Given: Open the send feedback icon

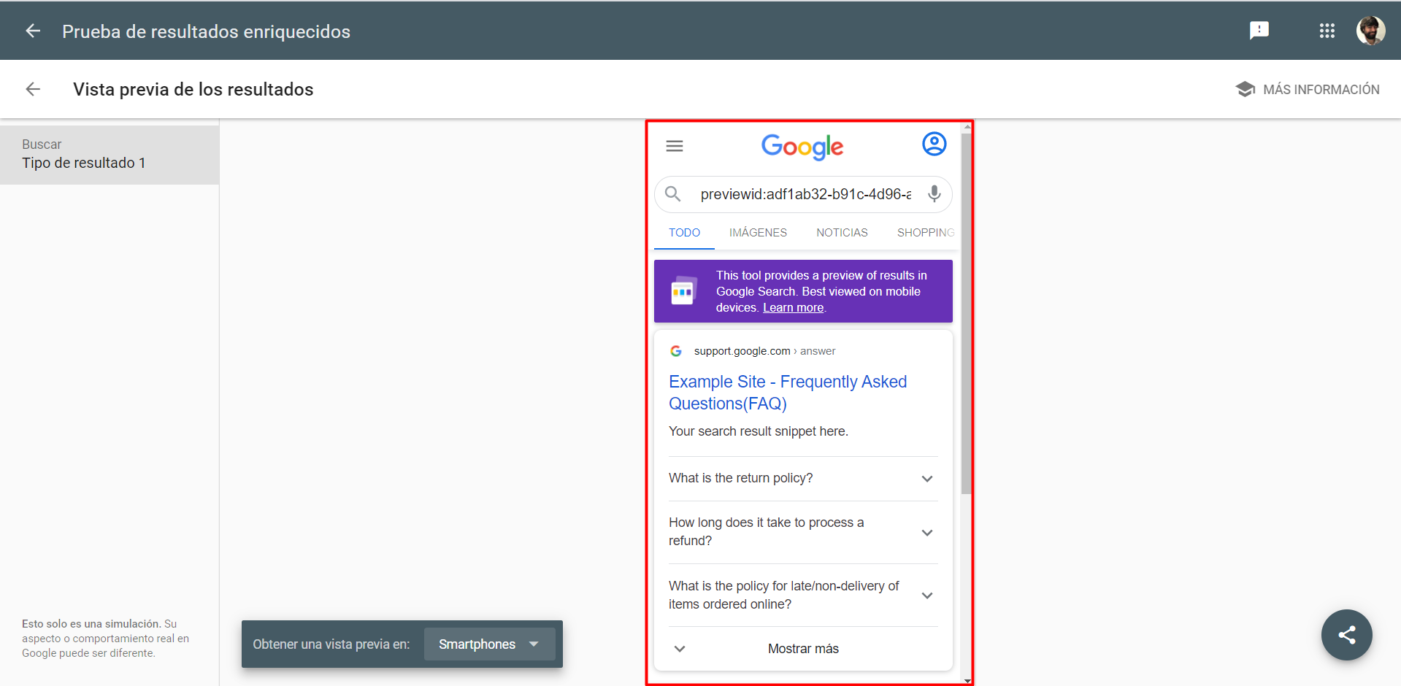Looking at the screenshot, I should click(1259, 31).
